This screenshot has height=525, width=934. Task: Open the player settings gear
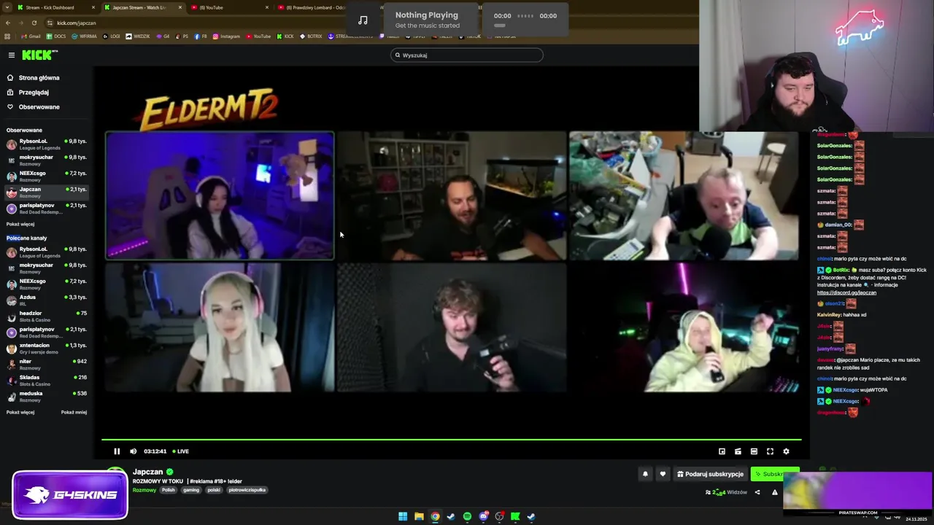[786, 451]
